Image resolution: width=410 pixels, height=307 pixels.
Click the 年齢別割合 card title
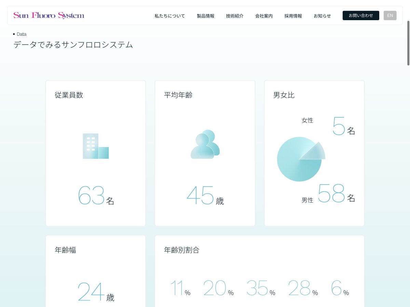(182, 250)
